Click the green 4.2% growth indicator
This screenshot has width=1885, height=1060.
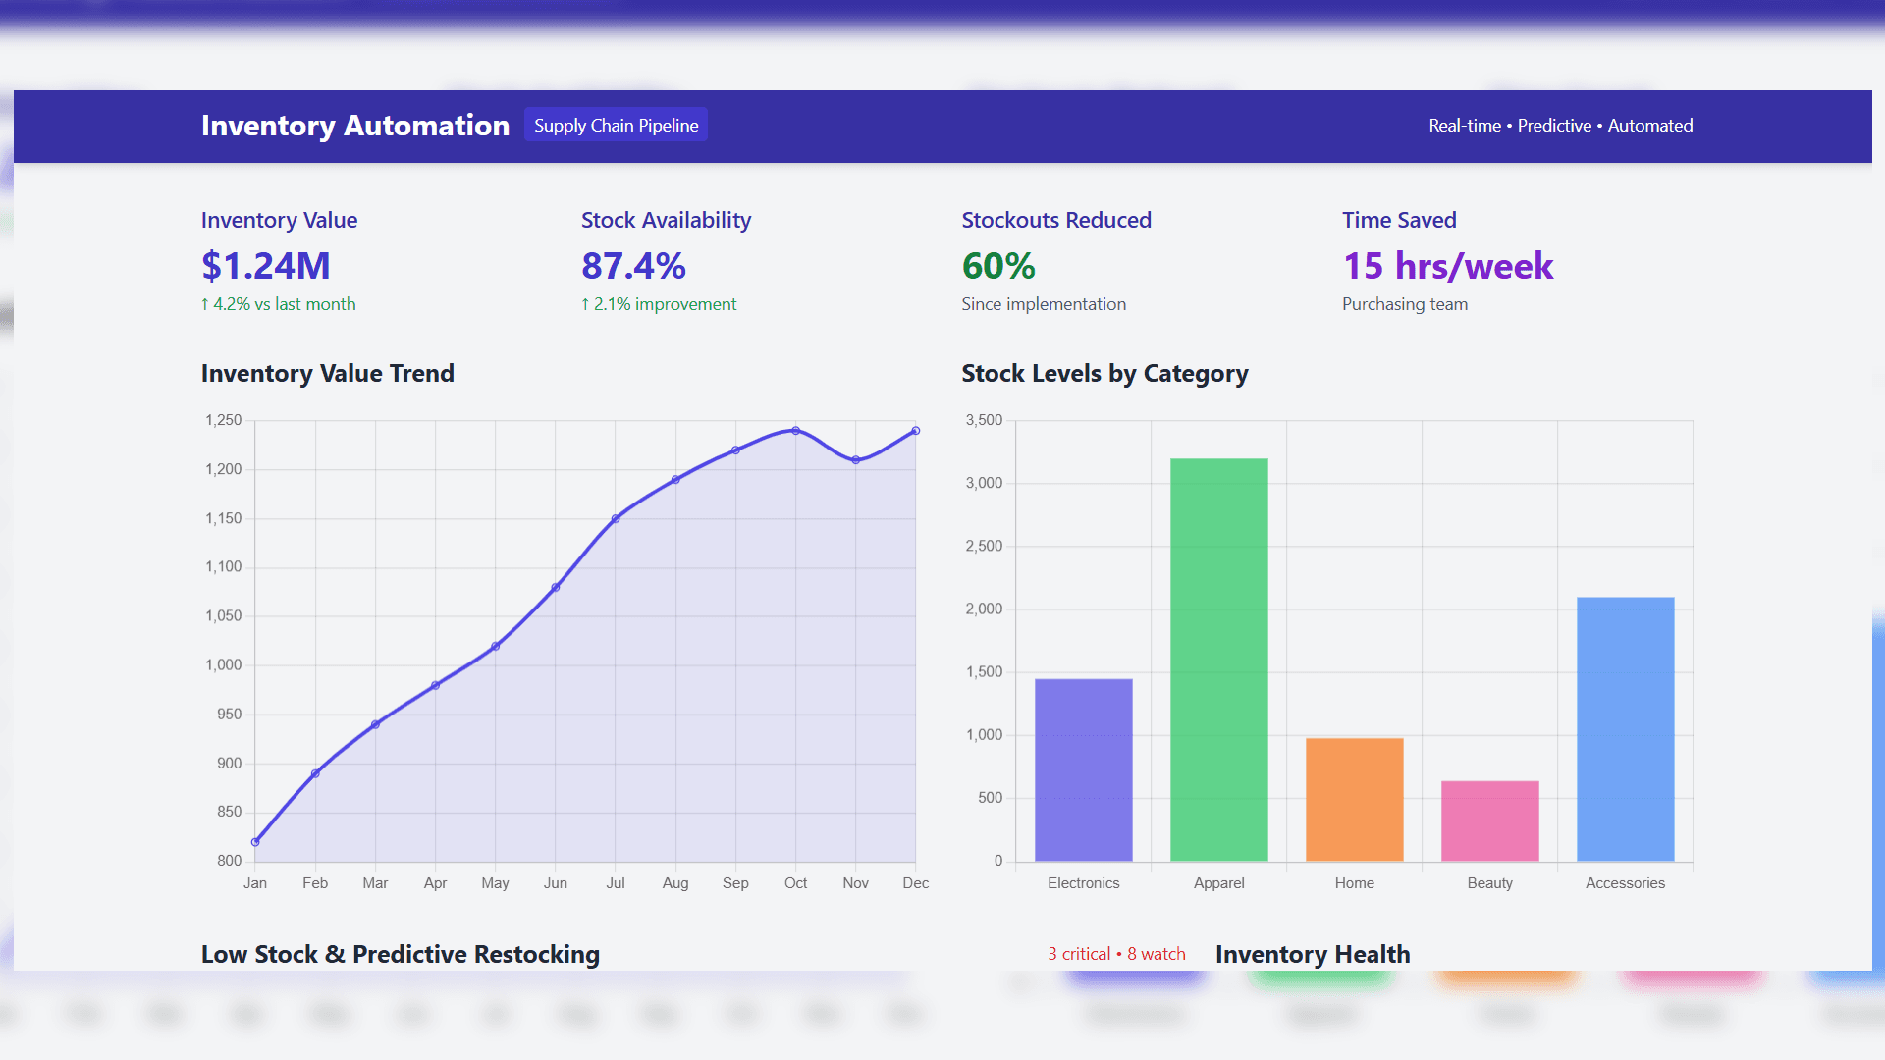point(278,304)
